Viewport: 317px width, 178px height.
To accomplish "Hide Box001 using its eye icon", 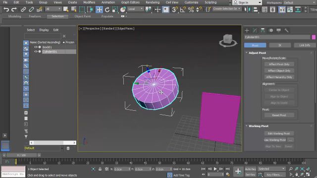I will pyautogui.click(x=36, y=47).
